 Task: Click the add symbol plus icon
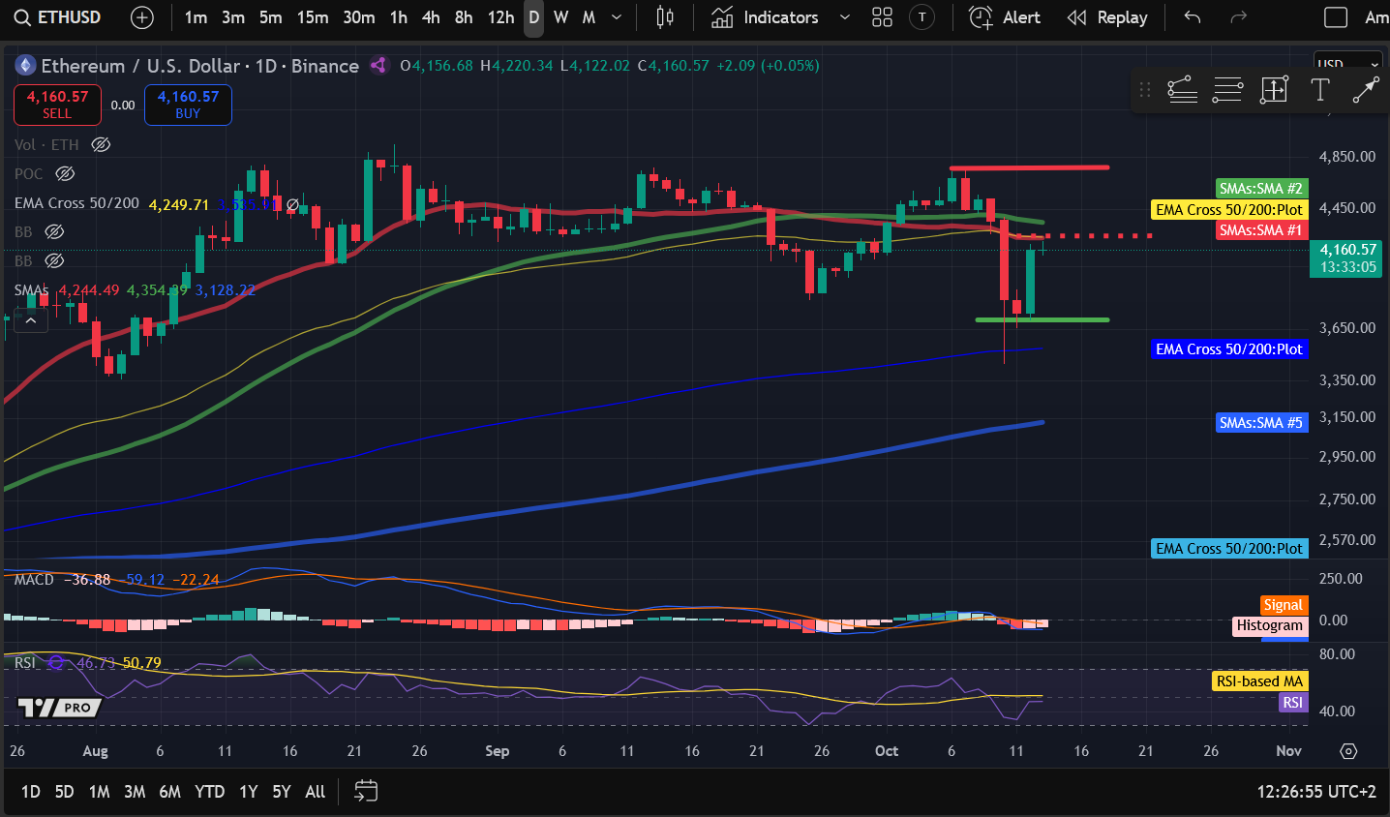(x=141, y=17)
